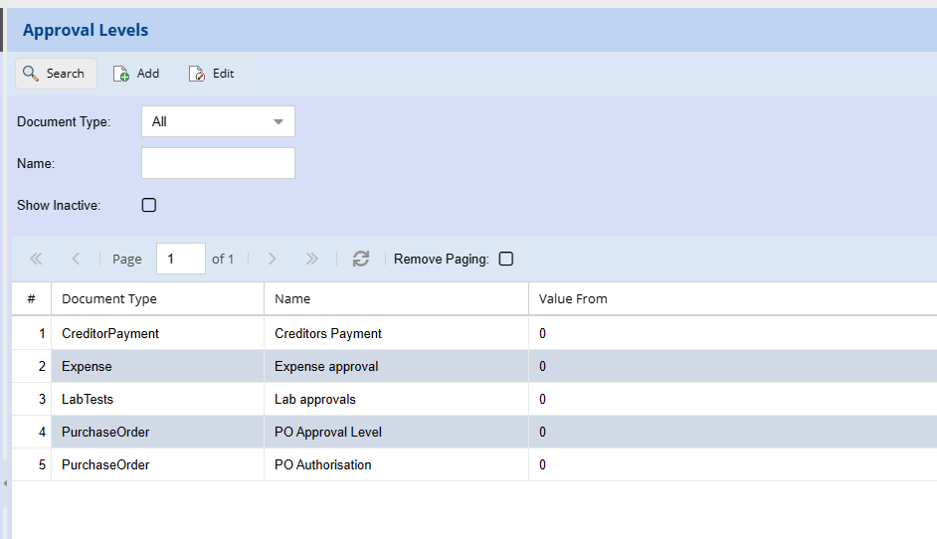Jump to last page arrow
This screenshot has width=937, height=539.
(x=311, y=259)
